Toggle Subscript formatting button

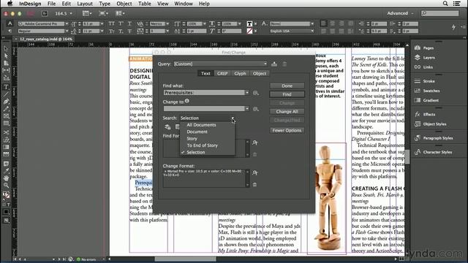(x=121, y=31)
